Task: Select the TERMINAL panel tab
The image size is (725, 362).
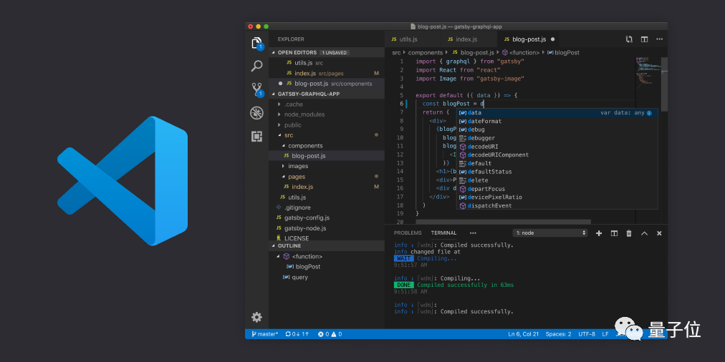Action: 444,233
